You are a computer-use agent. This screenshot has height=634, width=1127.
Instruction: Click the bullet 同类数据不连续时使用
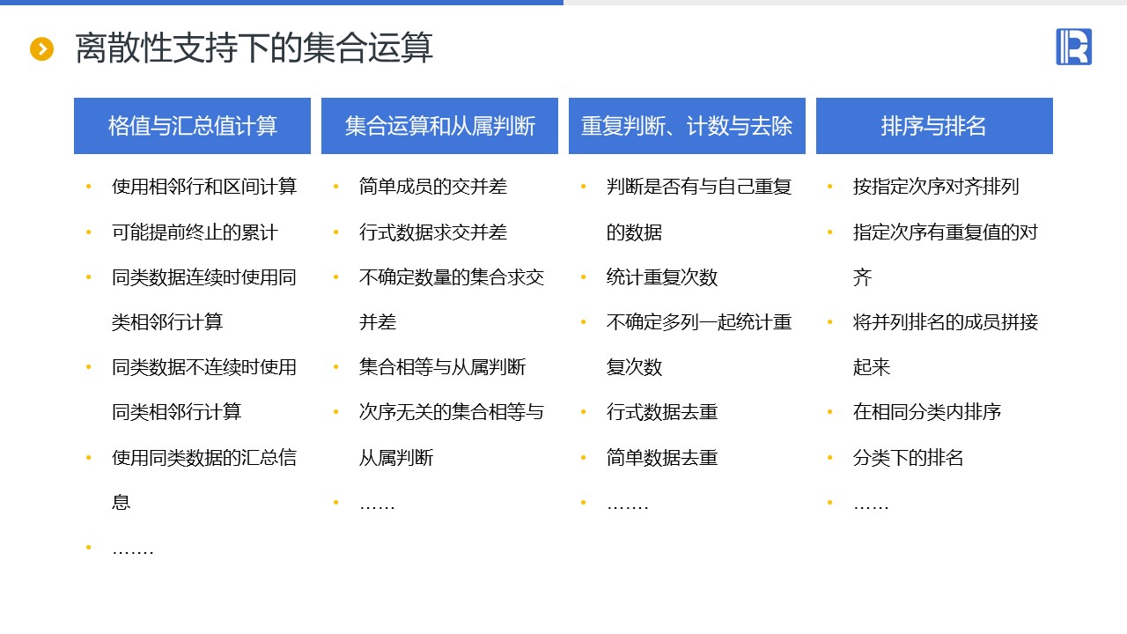click(204, 367)
